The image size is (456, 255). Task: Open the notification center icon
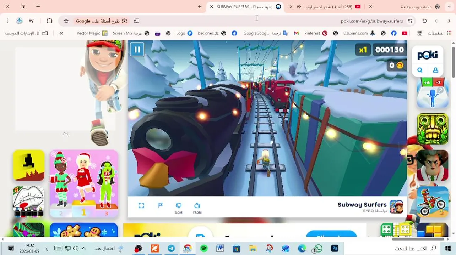click(11, 248)
